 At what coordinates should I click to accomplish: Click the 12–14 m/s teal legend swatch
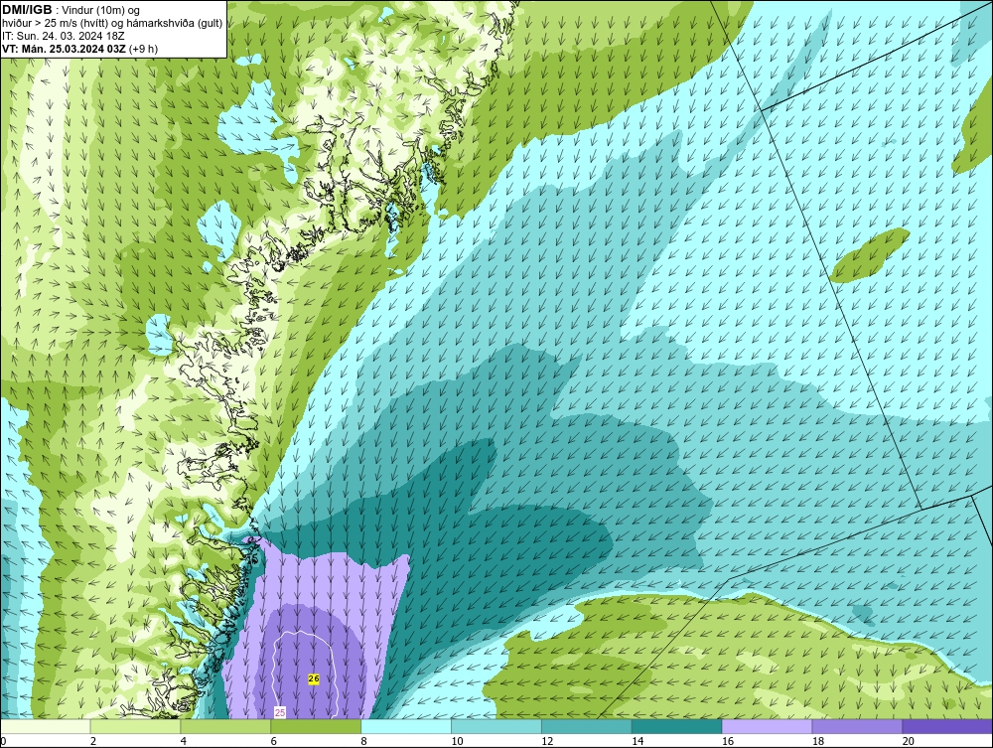[587, 726]
